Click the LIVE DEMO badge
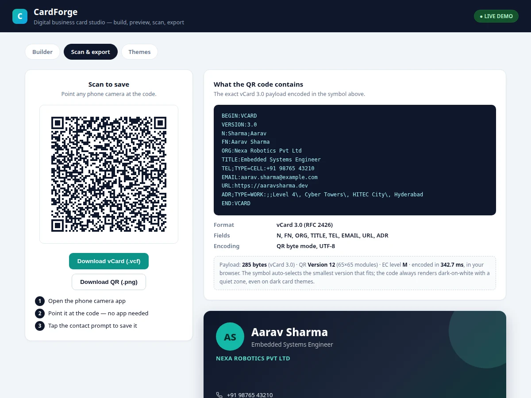Image resolution: width=531 pixels, height=398 pixels. tap(496, 16)
